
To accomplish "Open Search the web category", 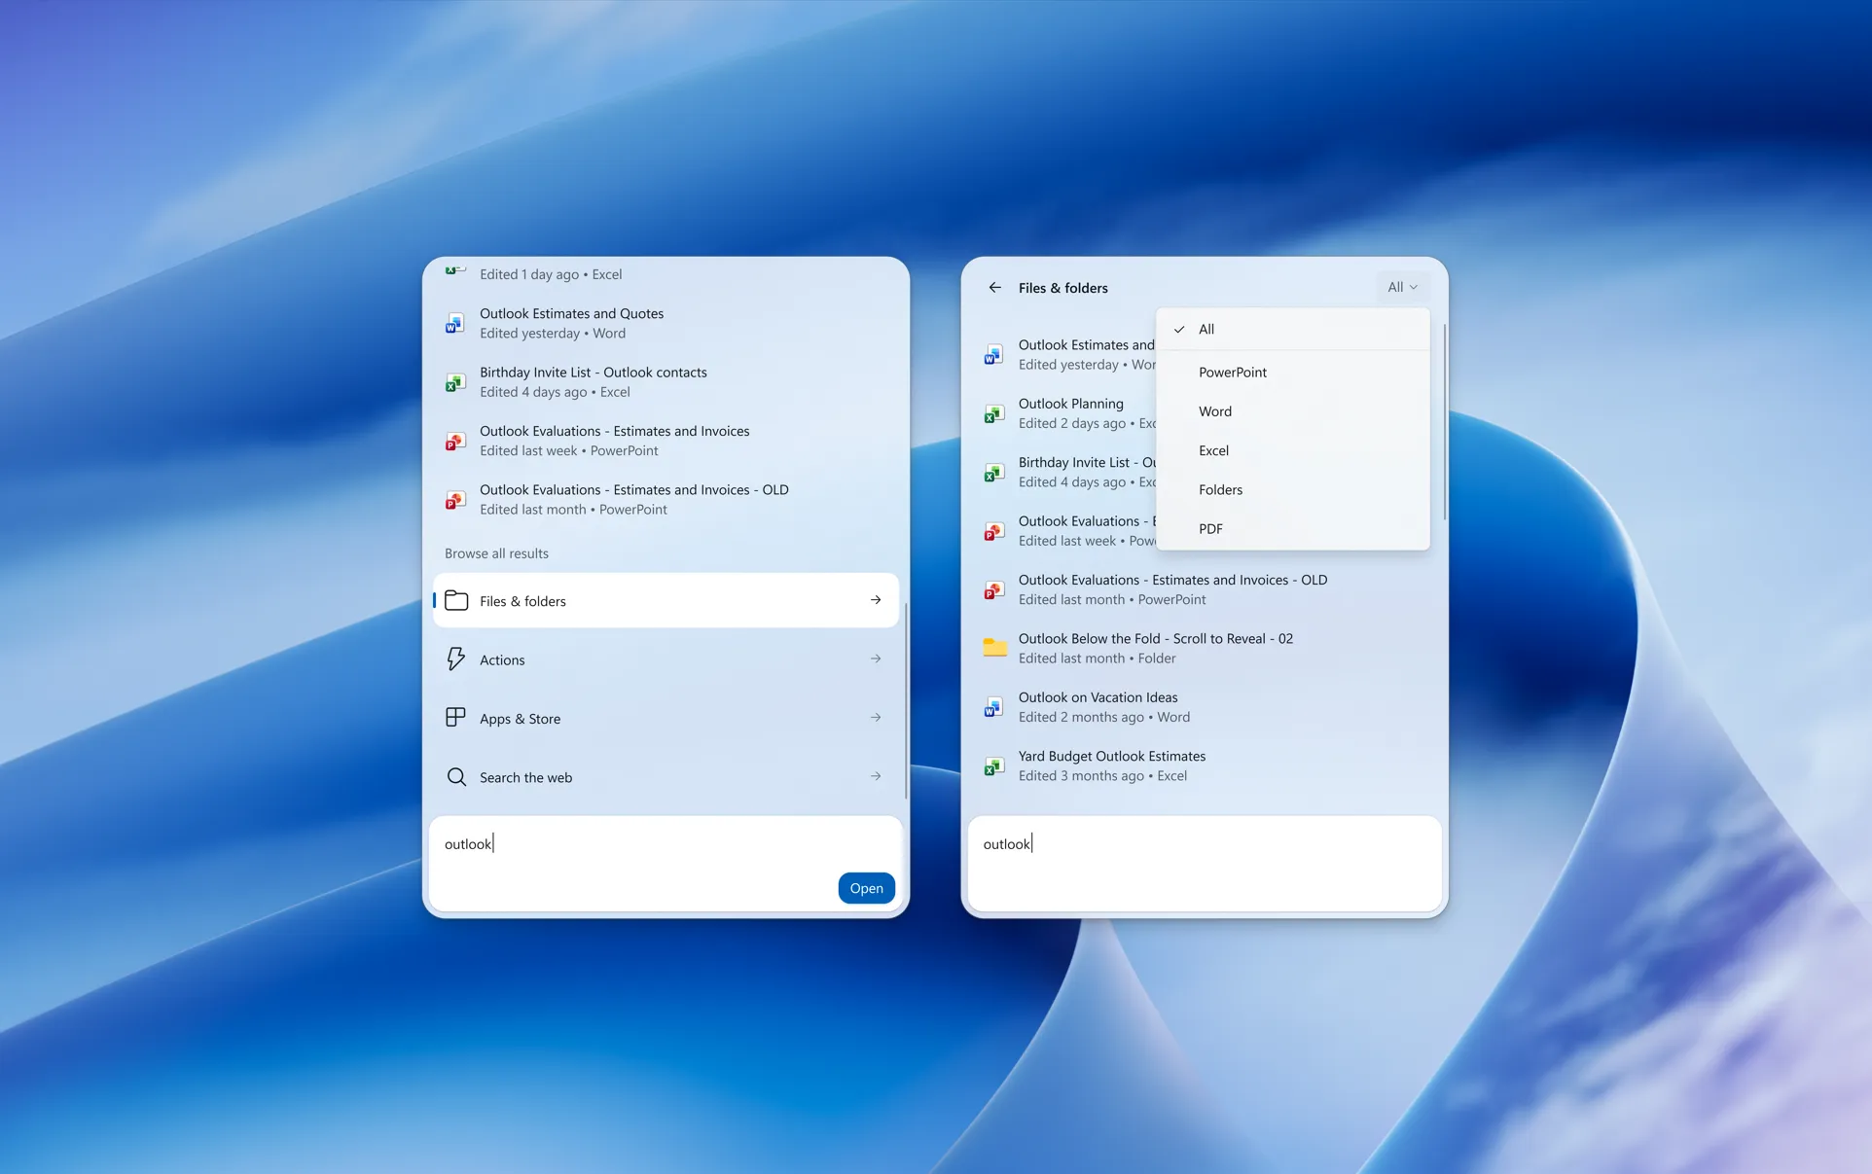I will pyautogui.click(x=666, y=776).
